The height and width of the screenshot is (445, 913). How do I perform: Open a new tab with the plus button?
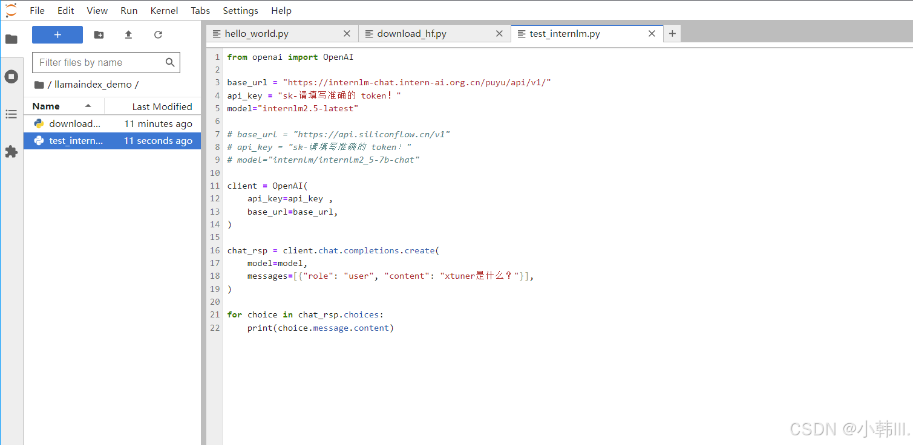672,34
